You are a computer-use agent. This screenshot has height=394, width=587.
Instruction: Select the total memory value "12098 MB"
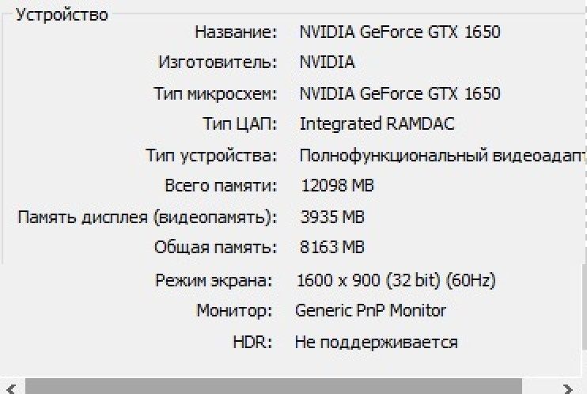[x=338, y=186]
